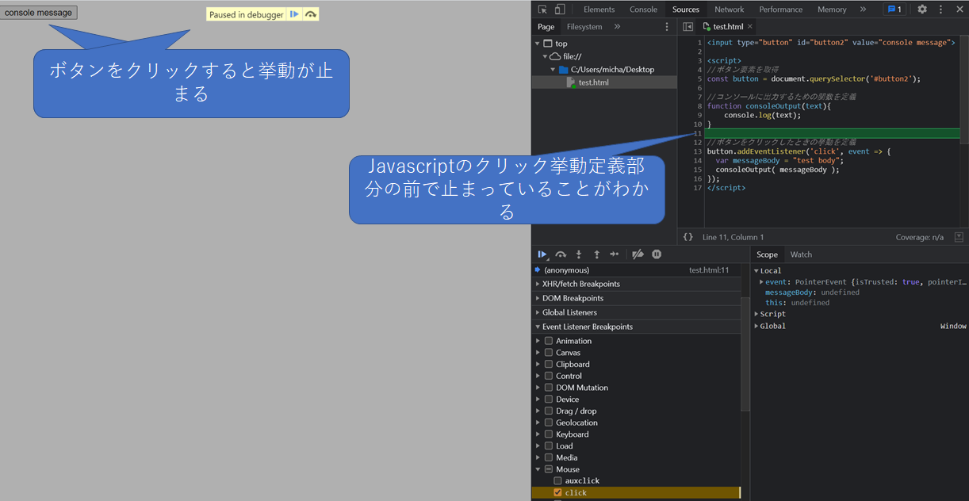The width and height of the screenshot is (969, 501).
Task: Click the file:// cloud icon
Action: [555, 57]
